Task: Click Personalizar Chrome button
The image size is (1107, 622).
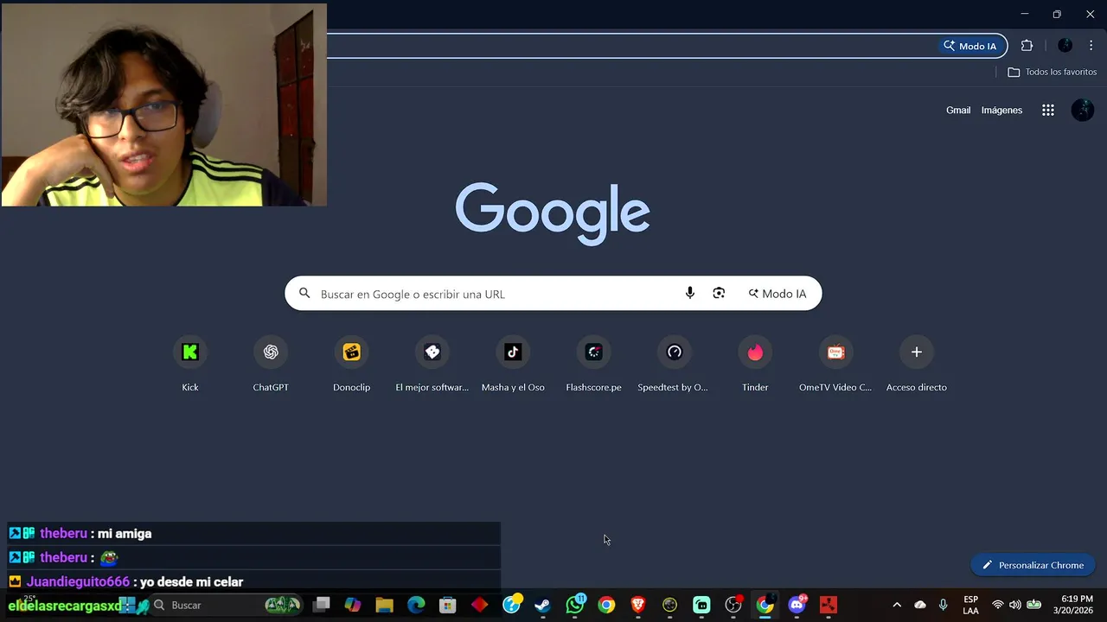Action: pyautogui.click(x=1033, y=565)
